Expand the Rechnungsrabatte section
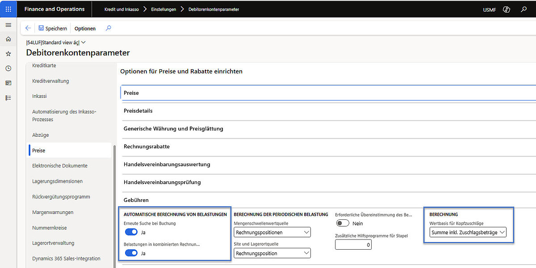The image size is (536, 268). click(x=147, y=147)
